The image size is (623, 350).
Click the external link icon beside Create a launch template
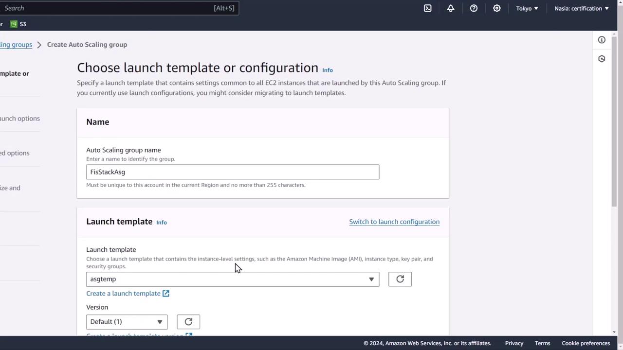[x=165, y=294]
